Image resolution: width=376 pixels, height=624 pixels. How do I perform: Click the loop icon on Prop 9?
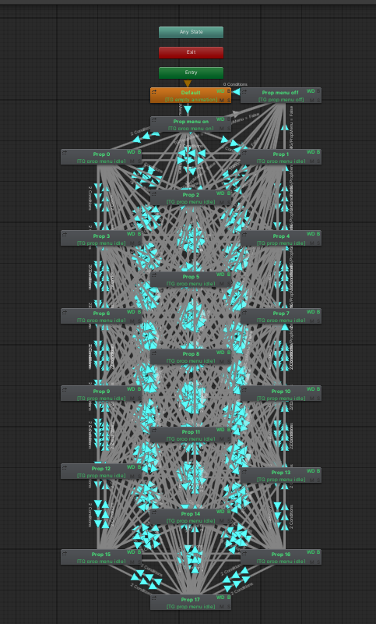coord(65,390)
